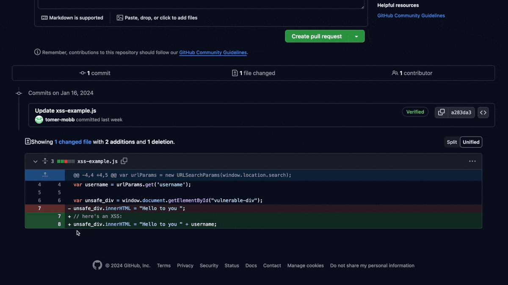Switch to Split diff view

(x=452, y=142)
